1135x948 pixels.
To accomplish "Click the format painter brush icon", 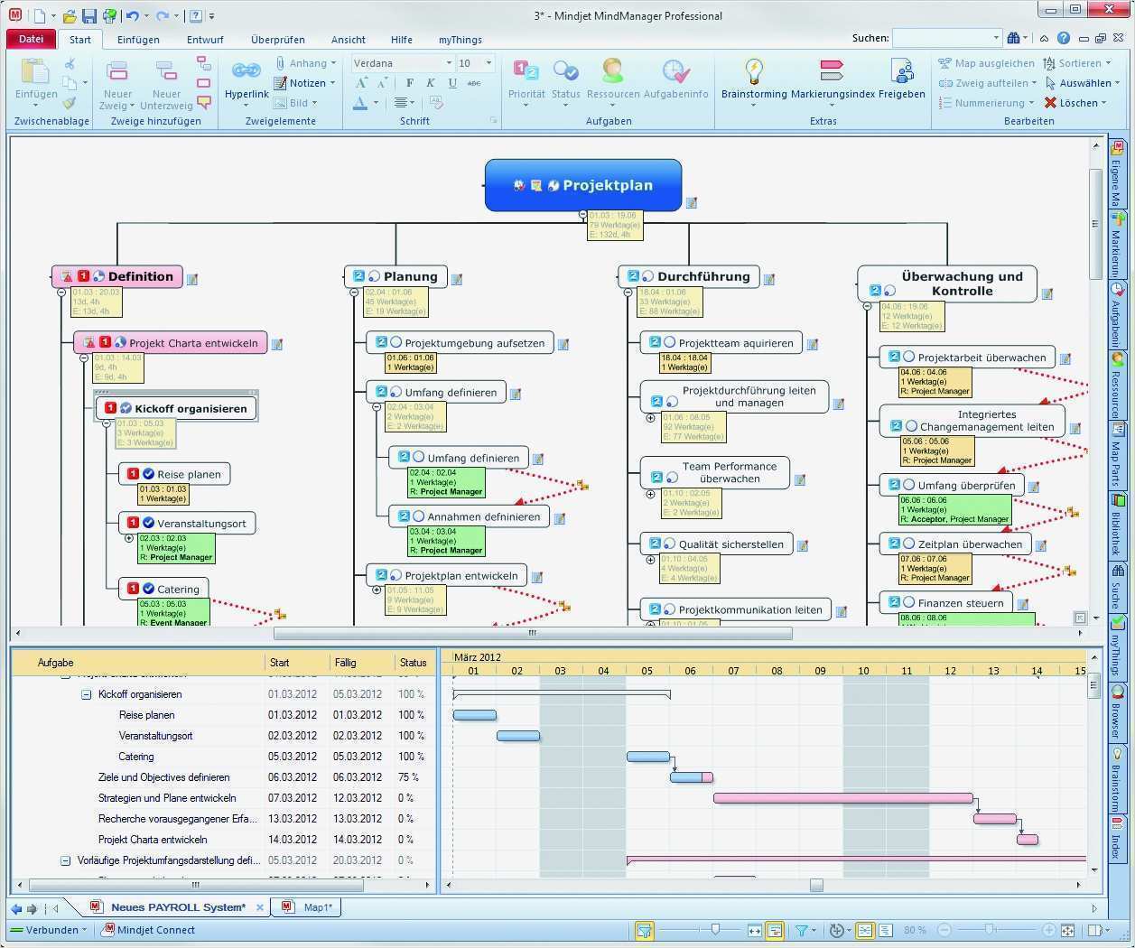I will 70,102.
